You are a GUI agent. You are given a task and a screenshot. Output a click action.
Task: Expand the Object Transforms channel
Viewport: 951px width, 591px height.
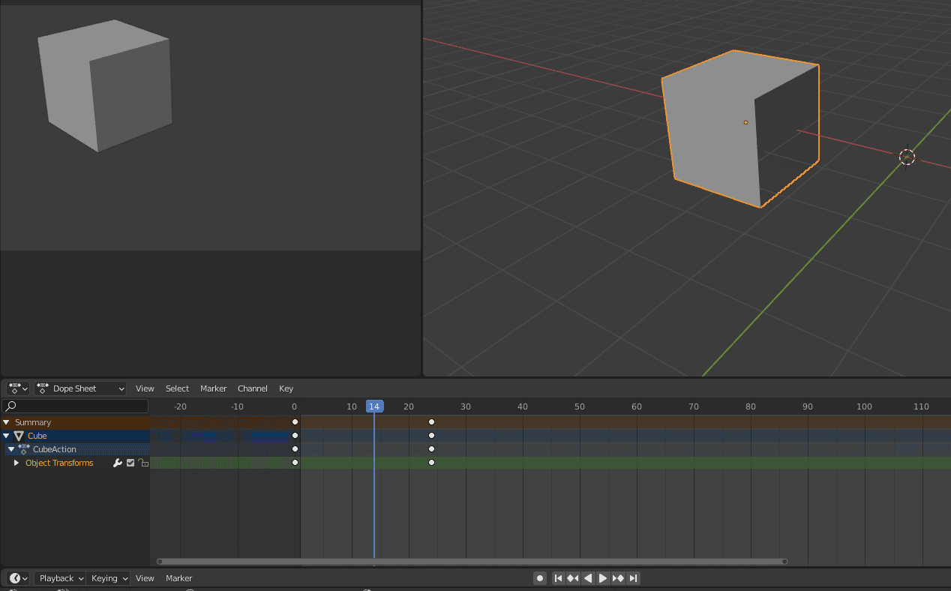[x=16, y=463]
